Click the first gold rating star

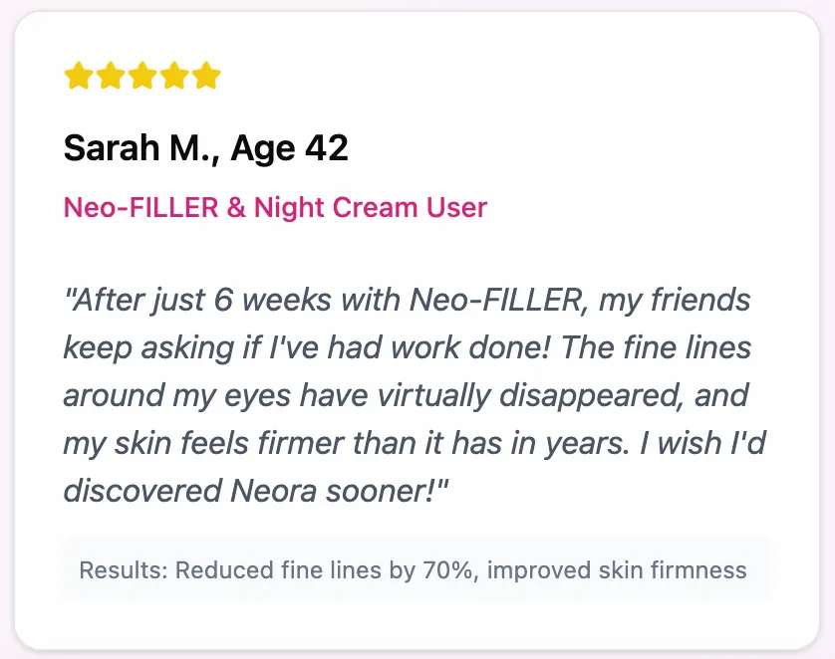(x=78, y=76)
